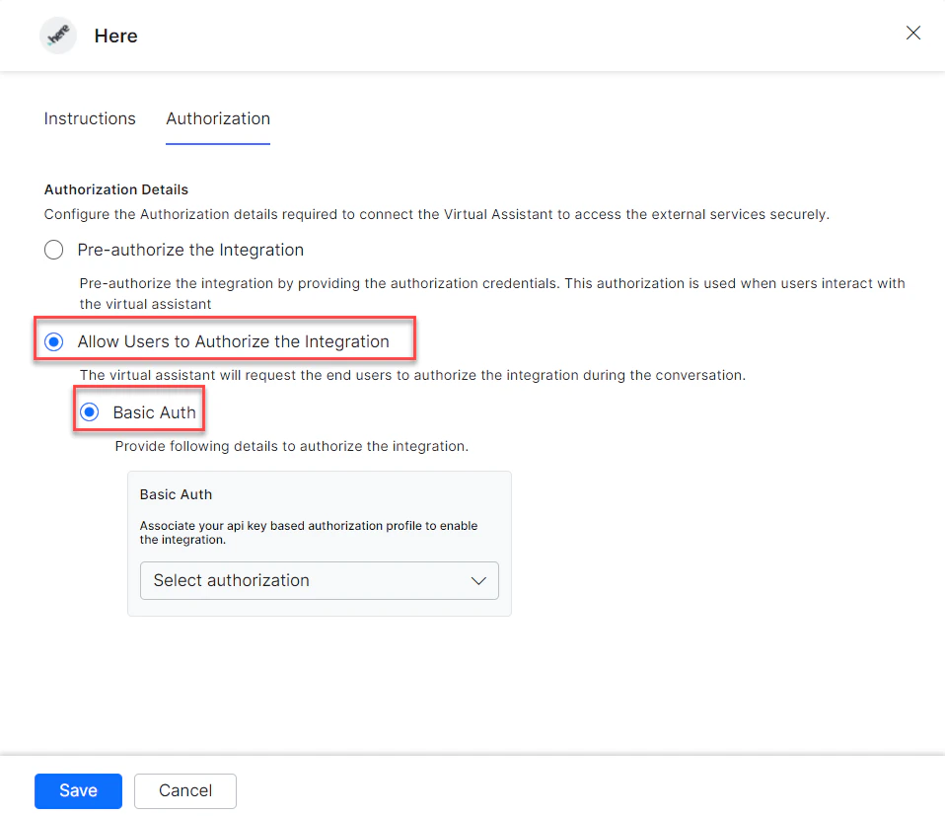Viewport: 945px width, 816px height.
Task: Switch to the Instructions tab
Action: pyautogui.click(x=89, y=118)
